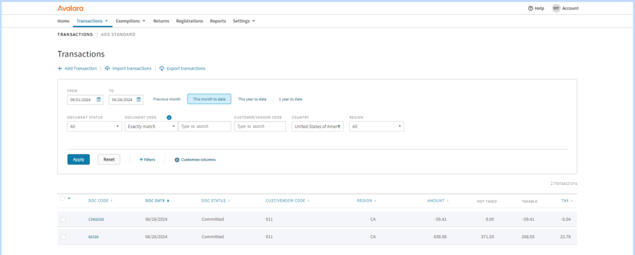The height and width of the screenshot is (255, 635).
Task: Click the 2 transactions count text
Action: point(564,184)
